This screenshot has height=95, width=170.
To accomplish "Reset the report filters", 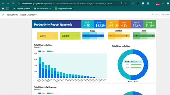I will (155, 15).
